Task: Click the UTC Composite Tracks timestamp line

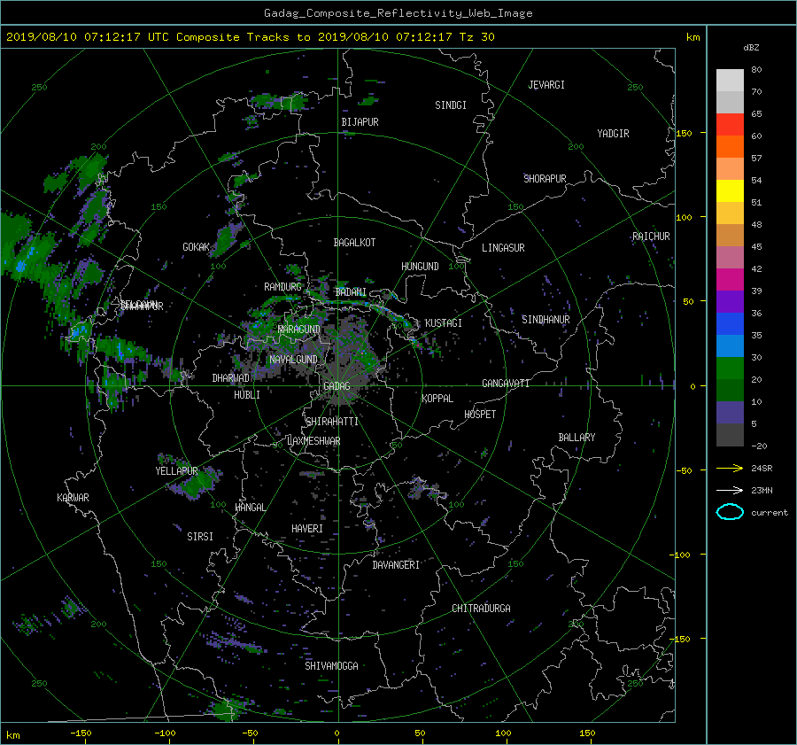Action: tap(250, 37)
